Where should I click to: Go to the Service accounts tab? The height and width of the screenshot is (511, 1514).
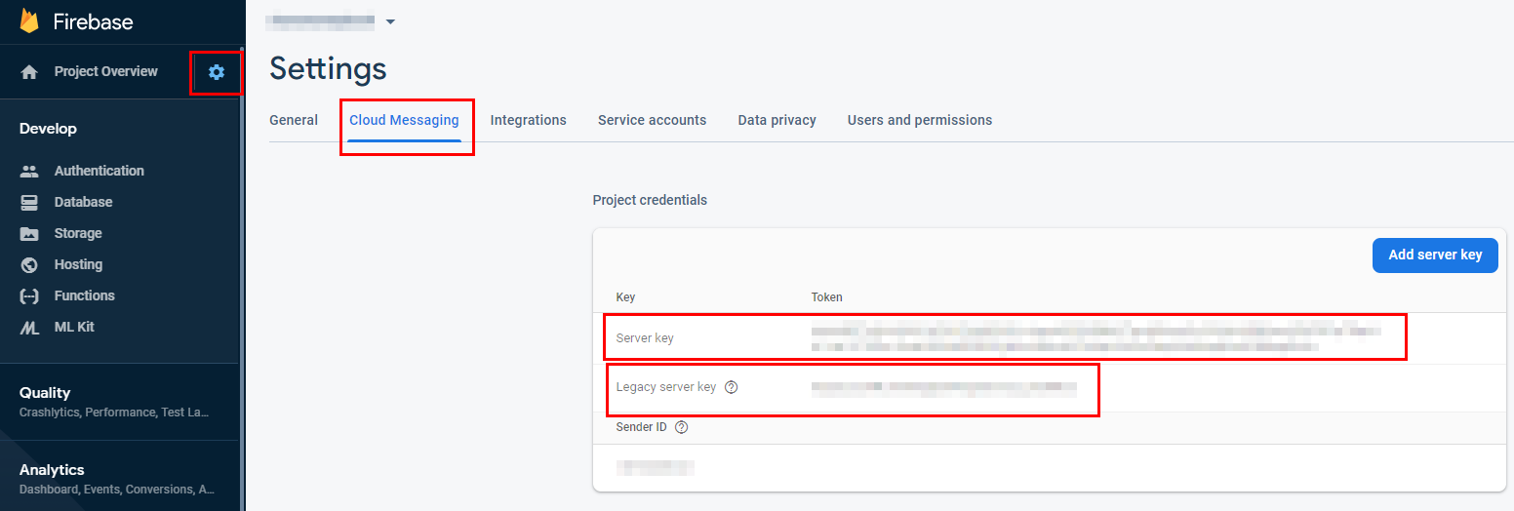(x=653, y=120)
